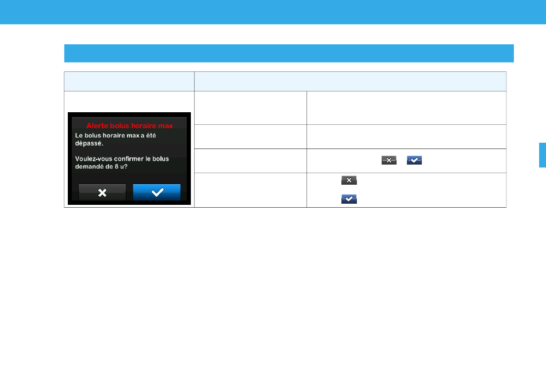The image size is (546, 370).
Task: Click 'Le bolus horaire max a été dépassé' text
Action: pyautogui.click(x=116, y=139)
